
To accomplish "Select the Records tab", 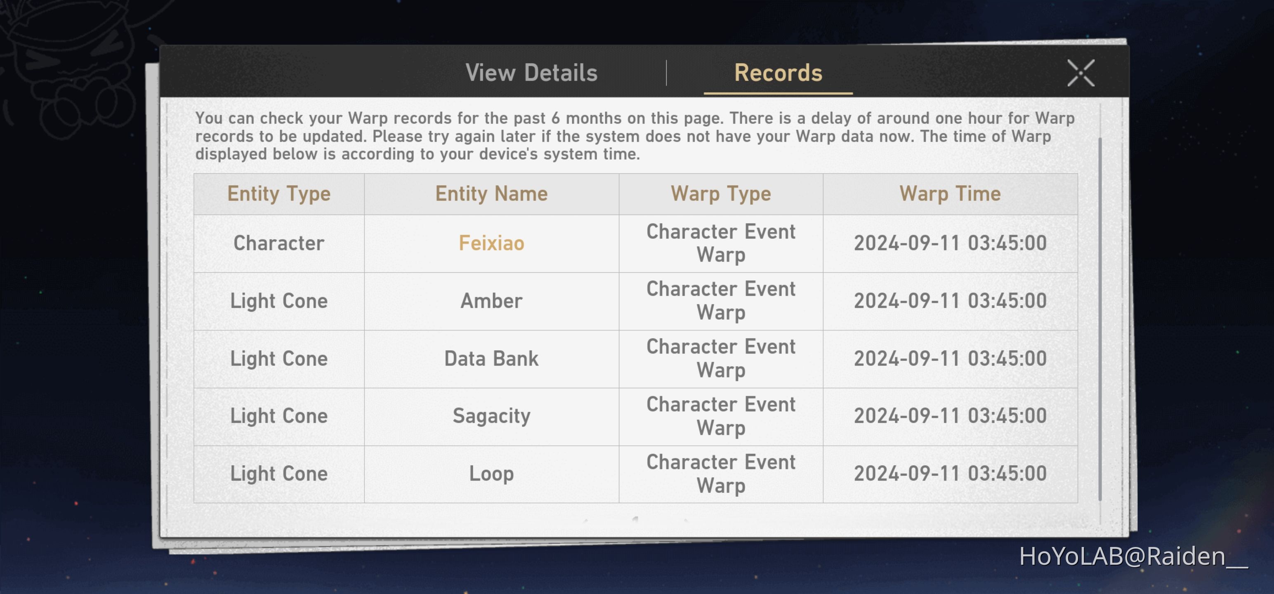I will click(x=778, y=73).
